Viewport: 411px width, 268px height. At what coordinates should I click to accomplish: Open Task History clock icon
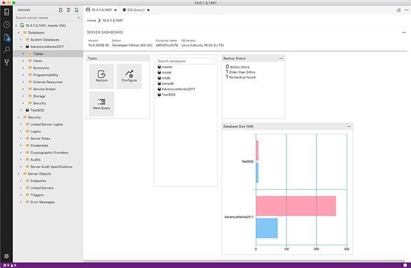[7, 25]
